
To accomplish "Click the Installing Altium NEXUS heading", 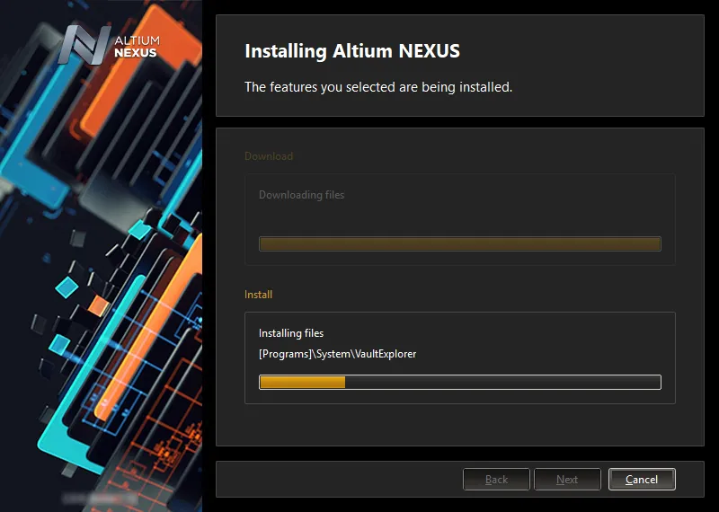I will click(352, 51).
